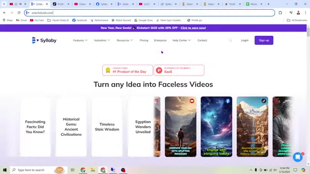Image resolution: width=310 pixels, height=174 pixels.
Task: Open File Explorer from taskbar
Action: tap(93, 170)
